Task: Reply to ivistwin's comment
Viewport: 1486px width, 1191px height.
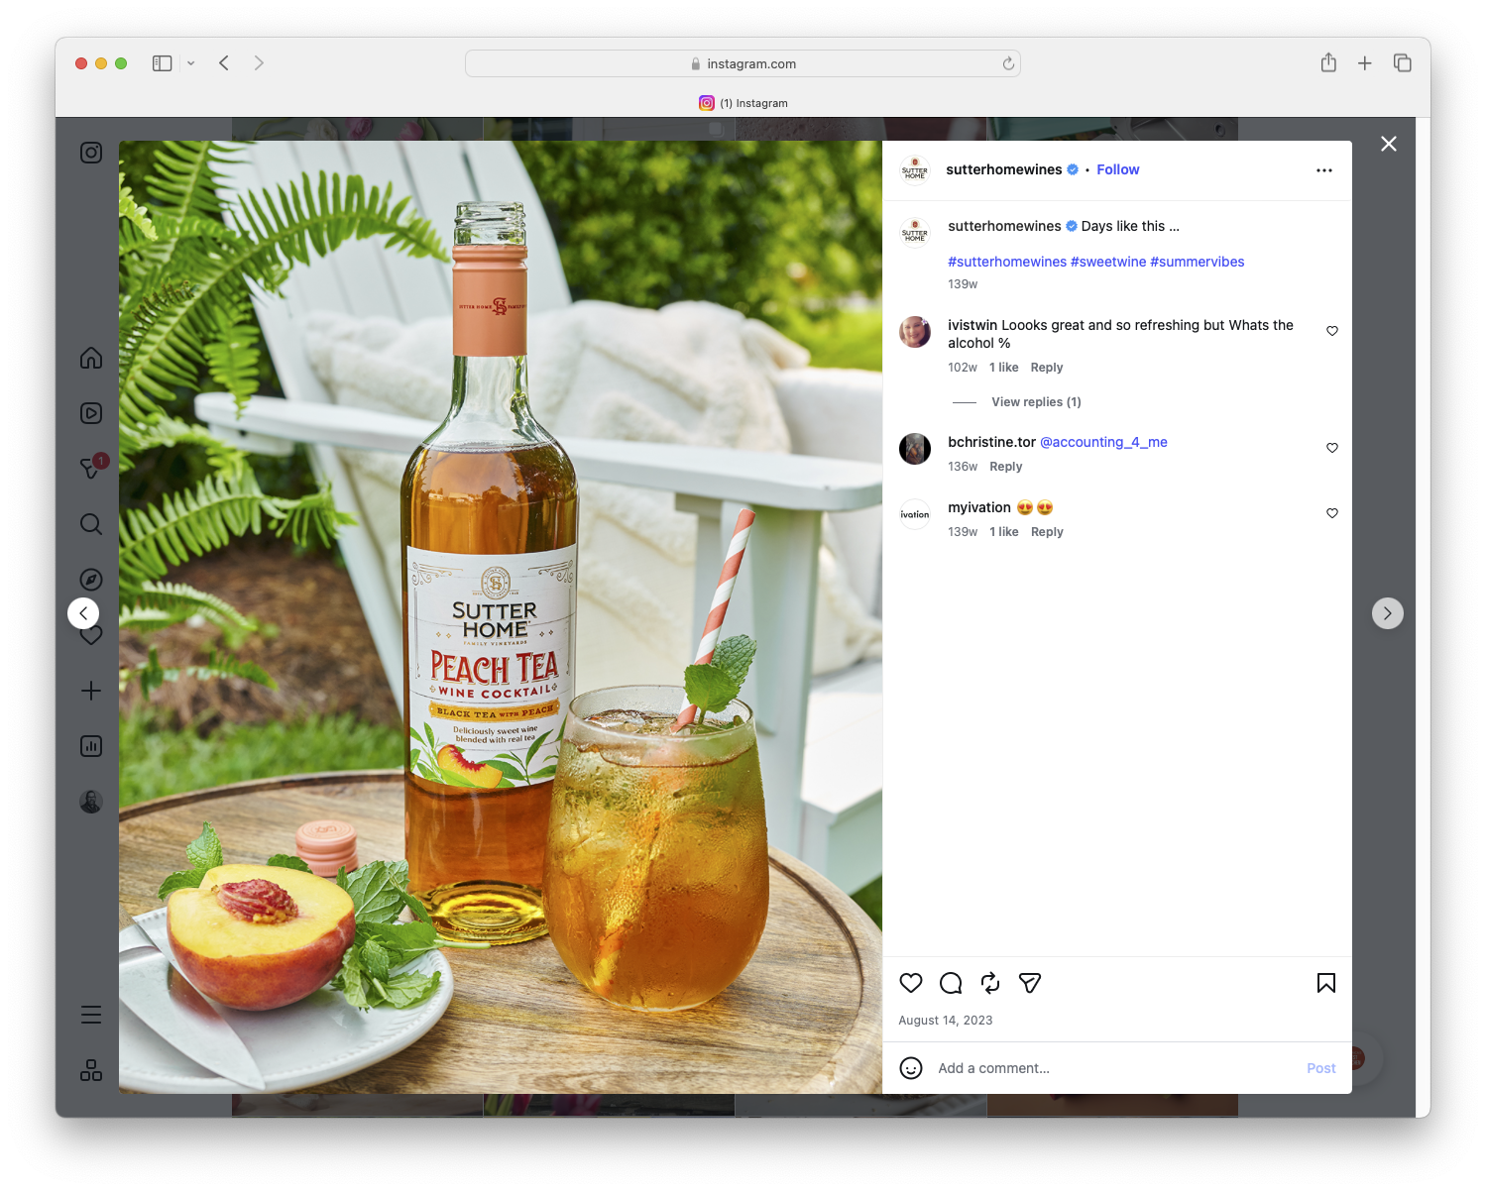Action: 1047,368
